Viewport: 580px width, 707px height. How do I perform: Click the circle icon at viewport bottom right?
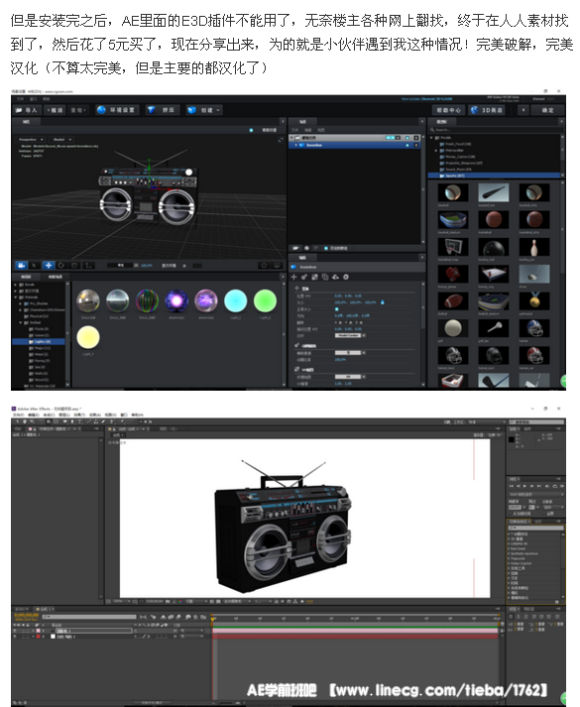[264, 266]
